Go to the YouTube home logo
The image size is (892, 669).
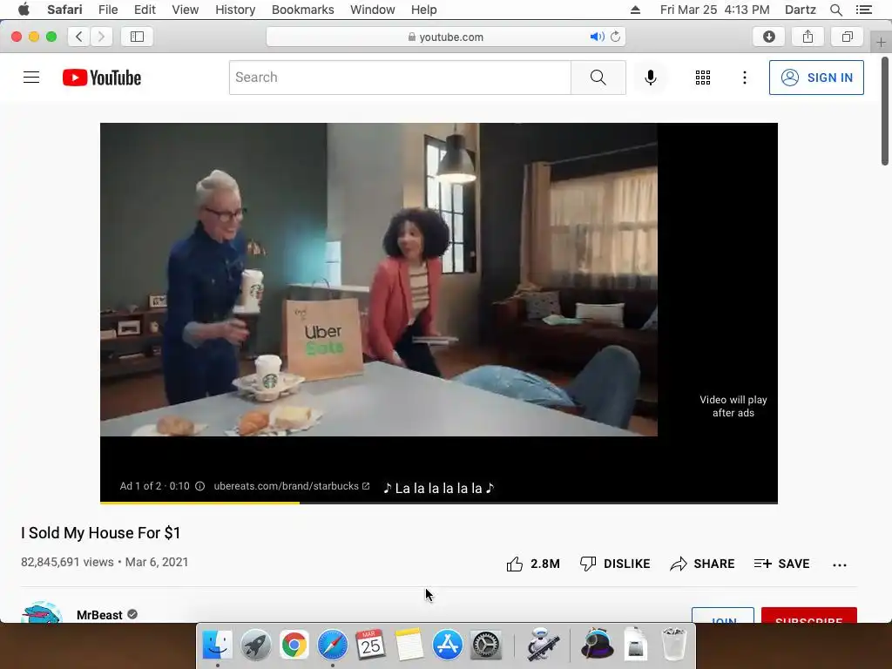pos(102,78)
